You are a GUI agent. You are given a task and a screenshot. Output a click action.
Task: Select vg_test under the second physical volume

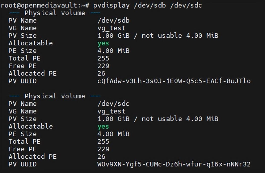(111, 111)
